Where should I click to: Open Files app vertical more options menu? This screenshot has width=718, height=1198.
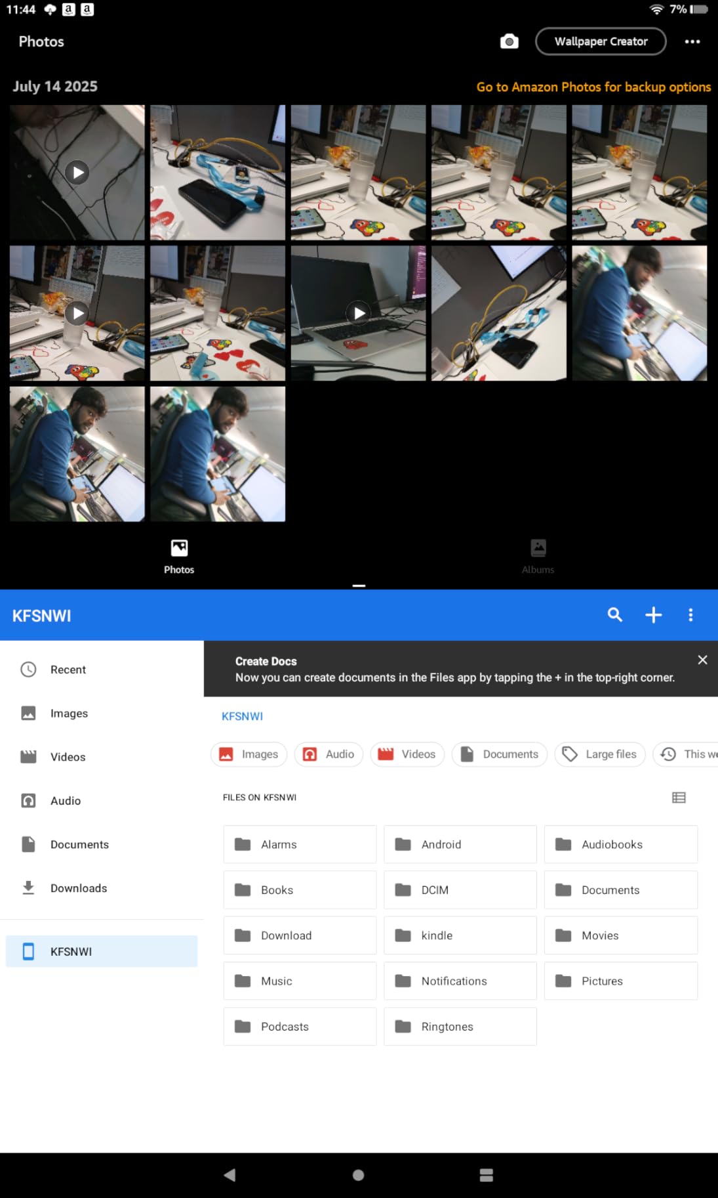[x=690, y=615]
